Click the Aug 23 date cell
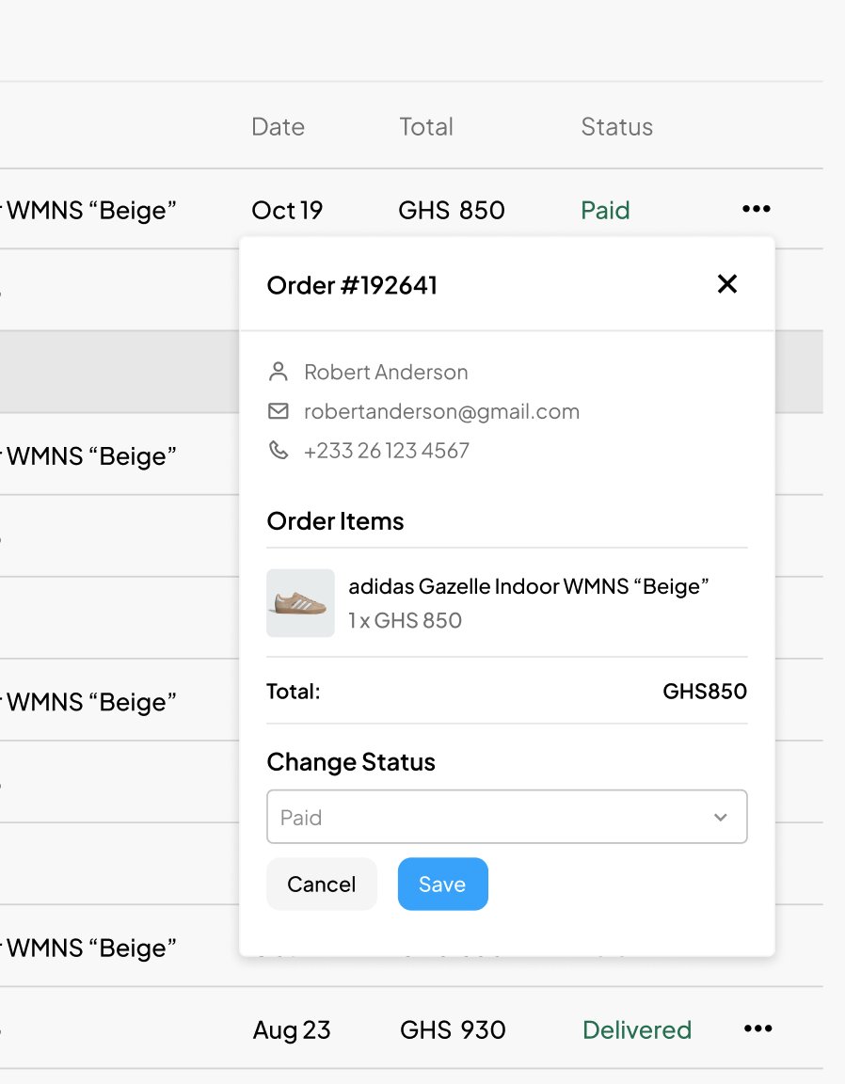This screenshot has height=1084, width=845. tap(292, 1030)
